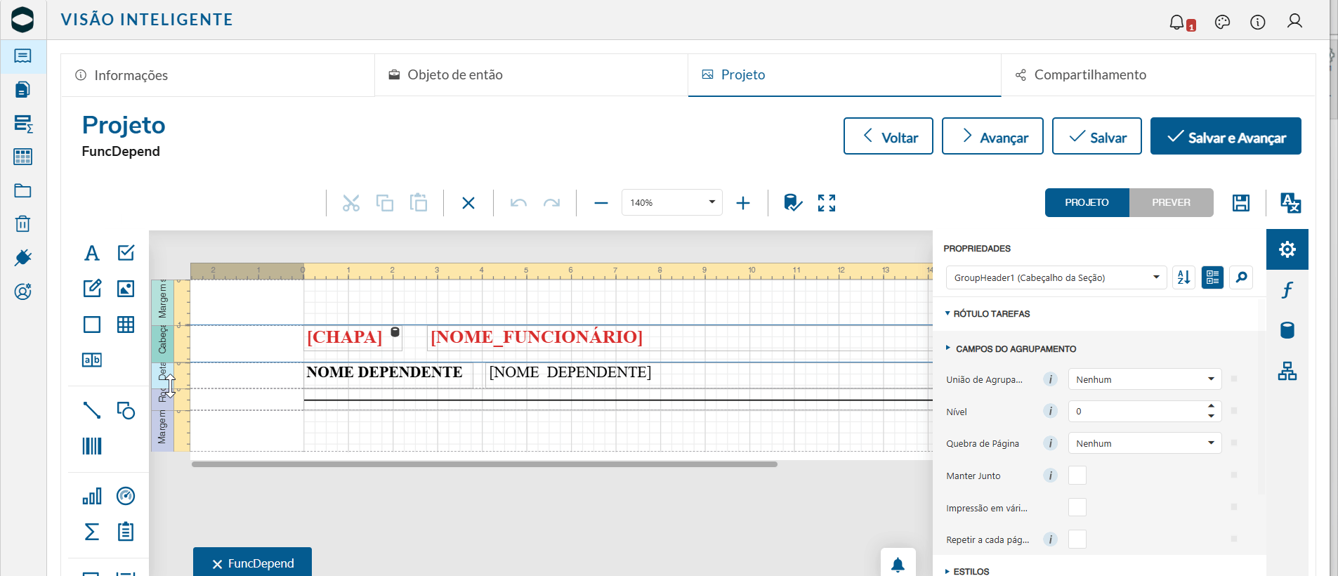Close the FuncDepend bottom tab
Viewport: 1338px width, 576px height.
point(217,564)
